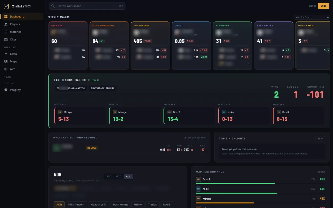Click the Dust2 map icon in Match 3

[170, 112]
